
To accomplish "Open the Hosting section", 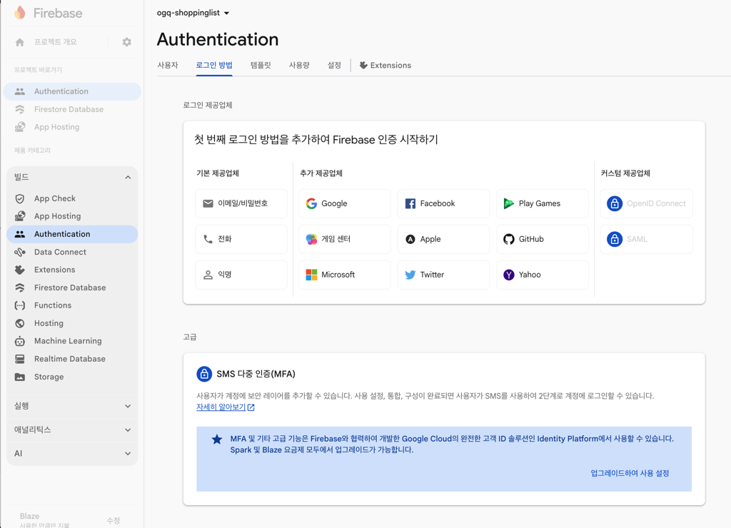I will (49, 323).
